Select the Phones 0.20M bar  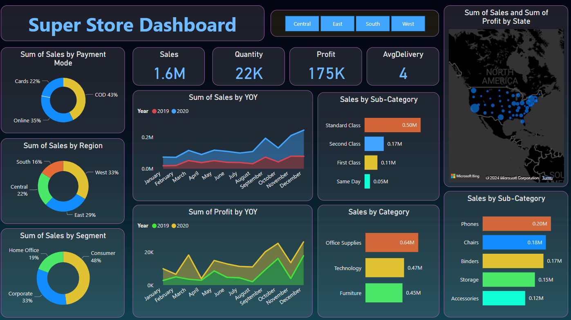click(517, 224)
